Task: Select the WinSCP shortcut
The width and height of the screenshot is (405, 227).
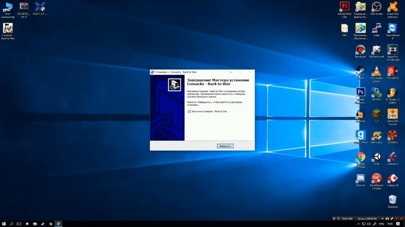Action: (377, 94)
